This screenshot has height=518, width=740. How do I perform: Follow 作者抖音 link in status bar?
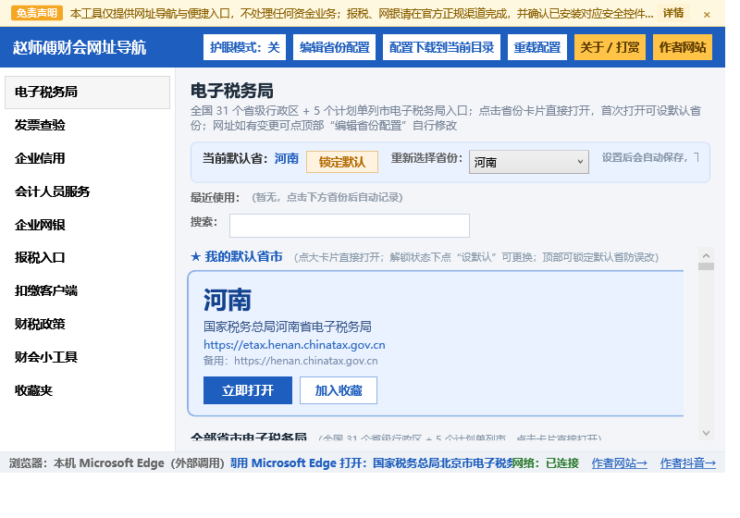[687, 463]
